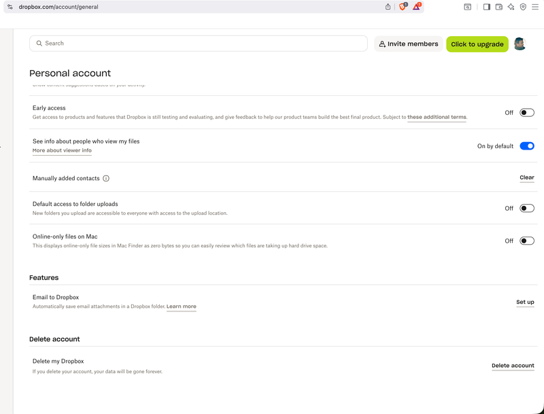Click the Manually added contacts label
544x414 pixels.
66,178
